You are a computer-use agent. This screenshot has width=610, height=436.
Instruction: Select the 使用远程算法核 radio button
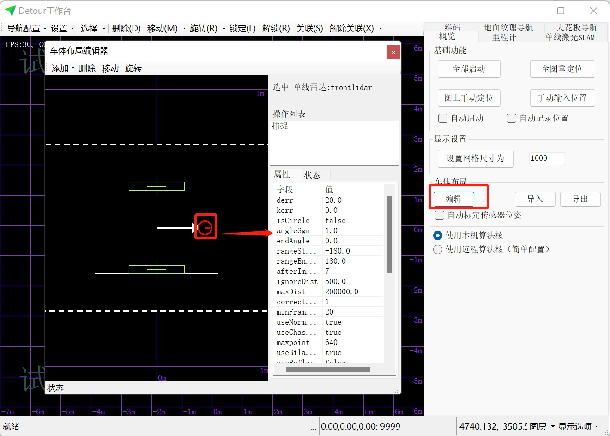[x=438, y=249]
